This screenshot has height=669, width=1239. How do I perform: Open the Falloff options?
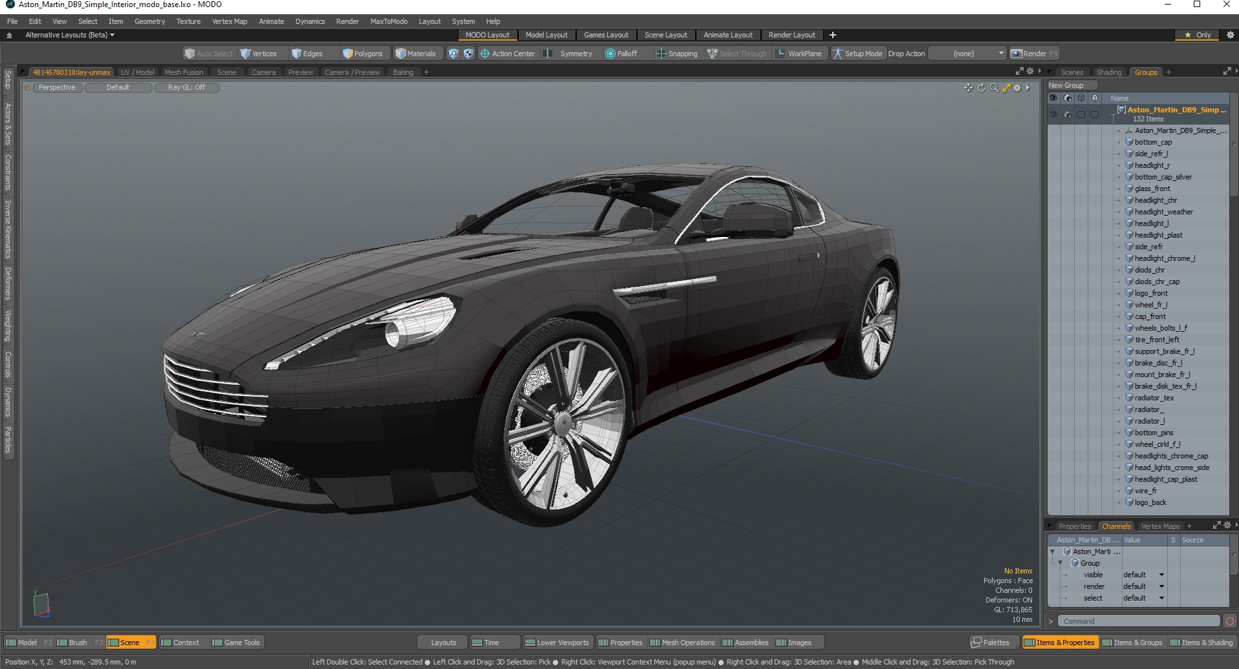[621, 54]
